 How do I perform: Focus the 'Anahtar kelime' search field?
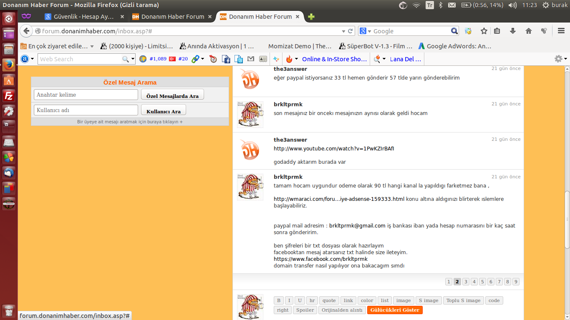pyautogui.click(x=86, y=95)
